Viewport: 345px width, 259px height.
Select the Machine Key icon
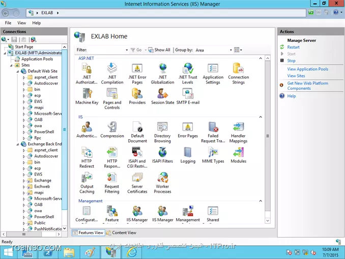(x=87, y=96)
